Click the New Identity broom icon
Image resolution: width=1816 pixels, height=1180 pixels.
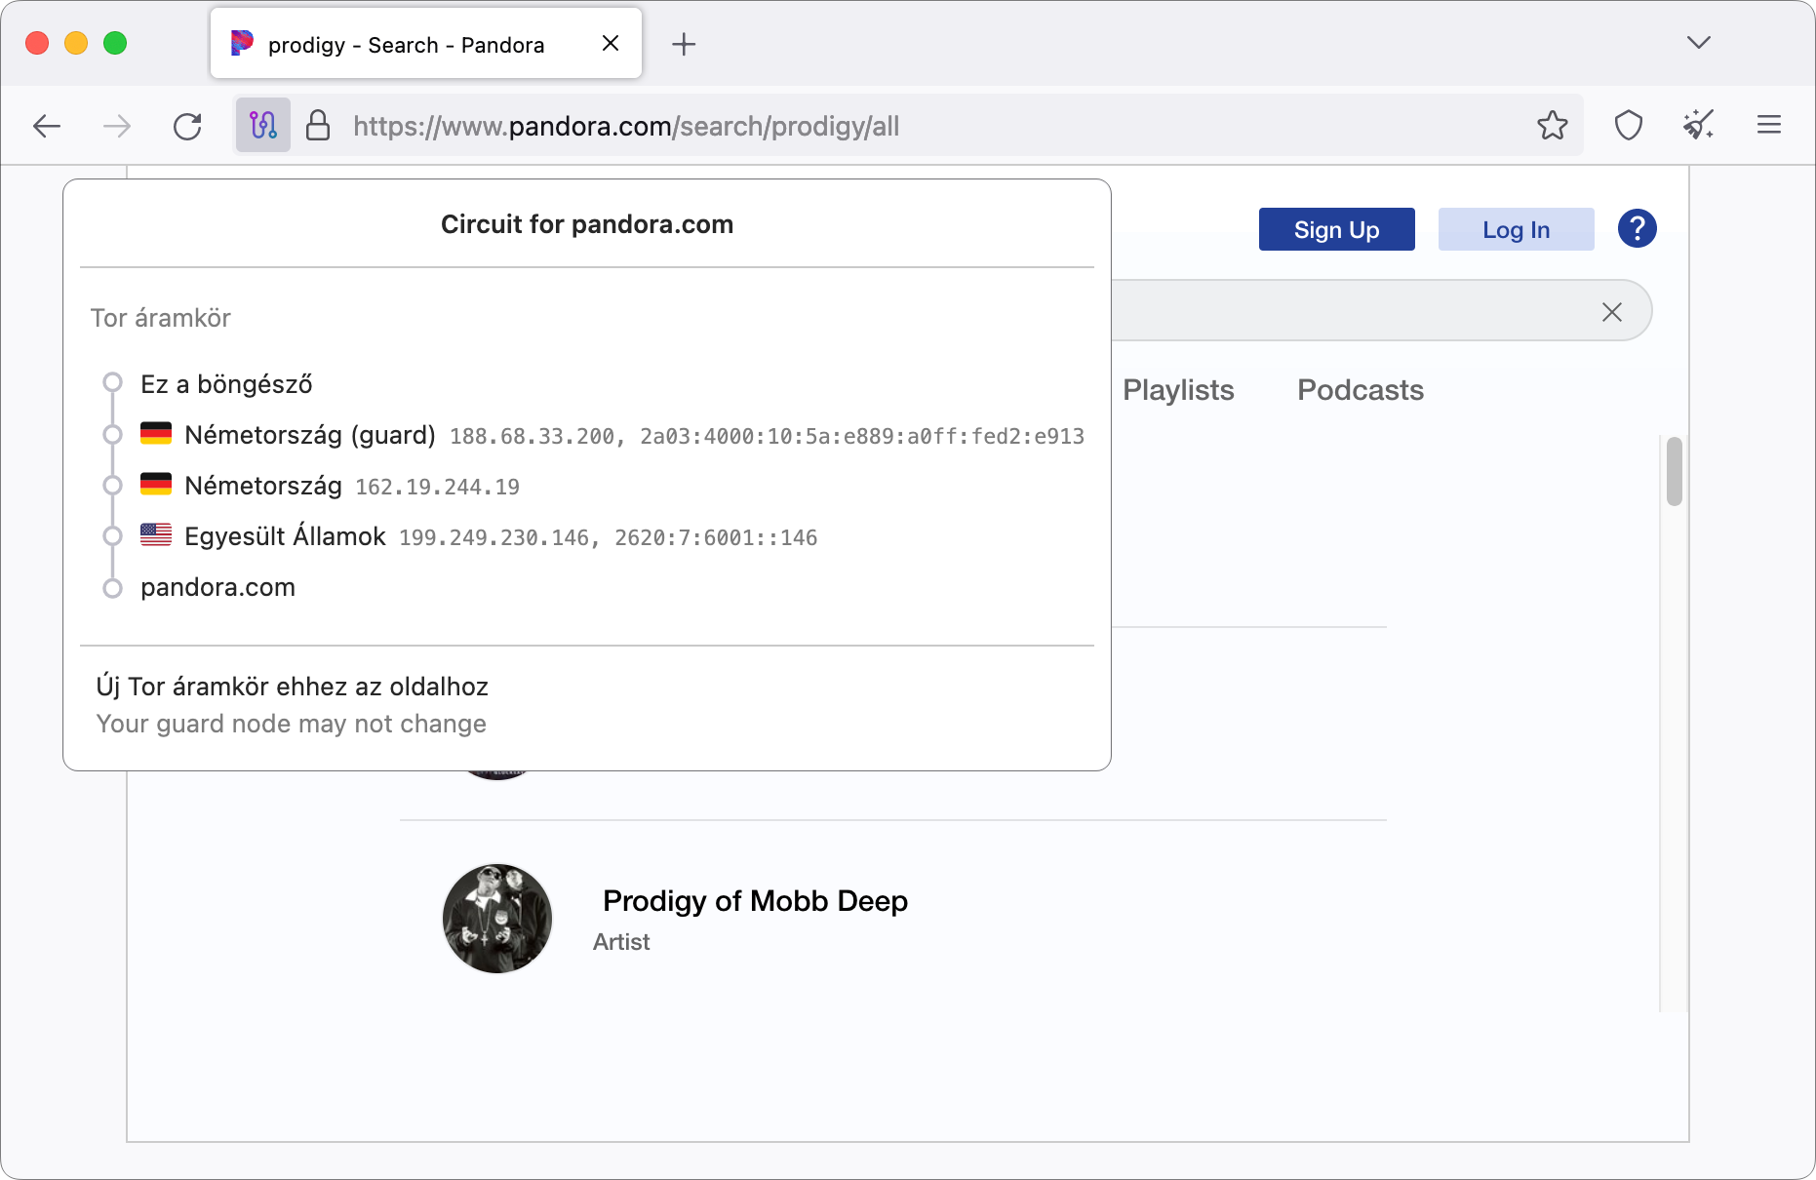(x=1699, y=125)
